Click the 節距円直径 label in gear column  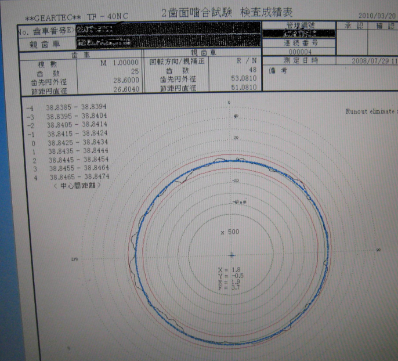coord(49,91)
